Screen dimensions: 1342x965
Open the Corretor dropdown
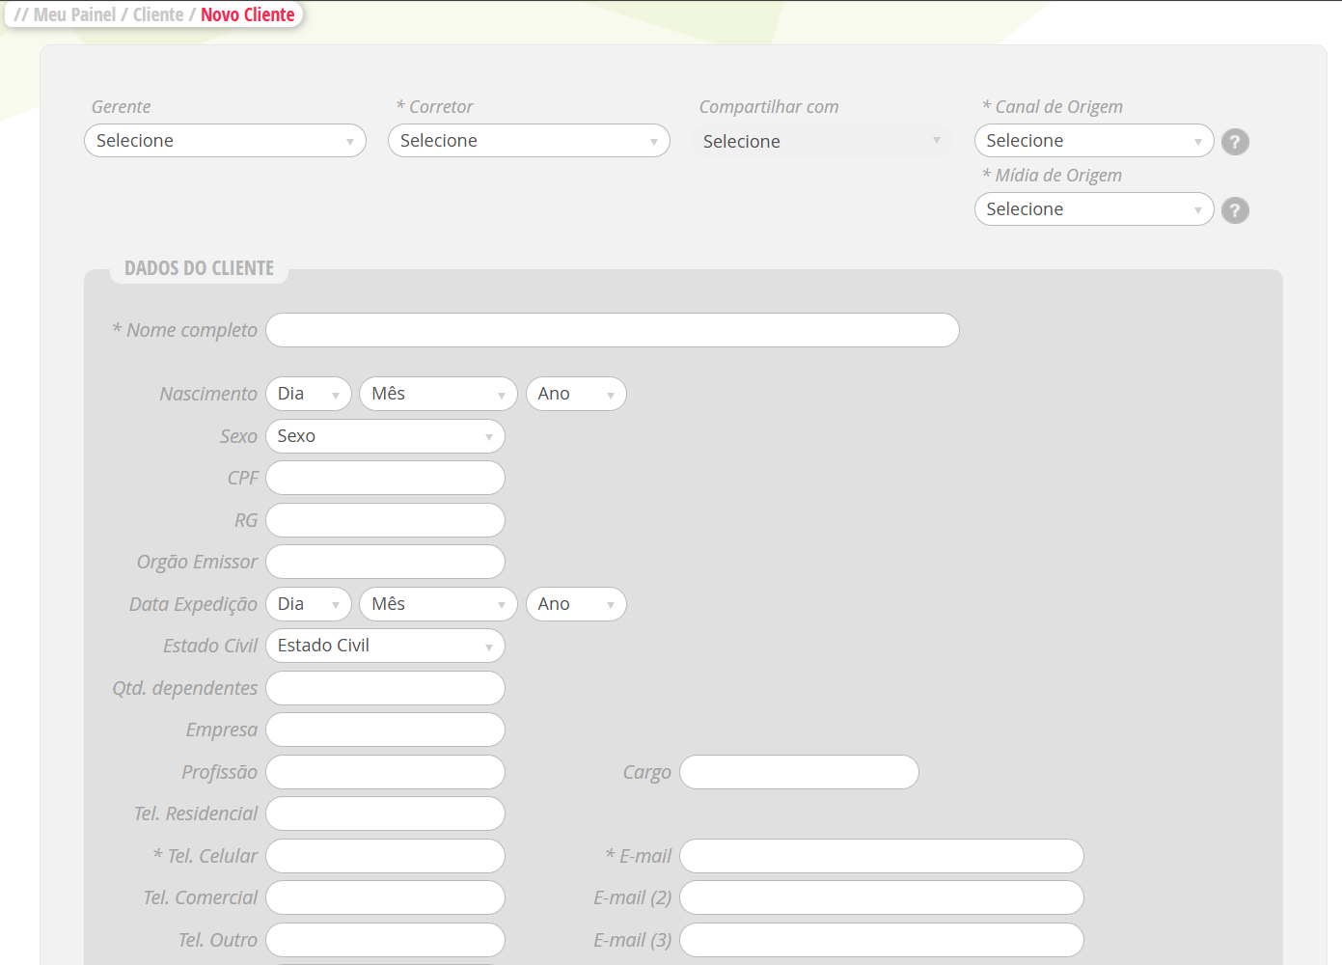click(529, 141)
